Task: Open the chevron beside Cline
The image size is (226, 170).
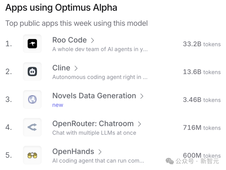Action: (76, 68)
